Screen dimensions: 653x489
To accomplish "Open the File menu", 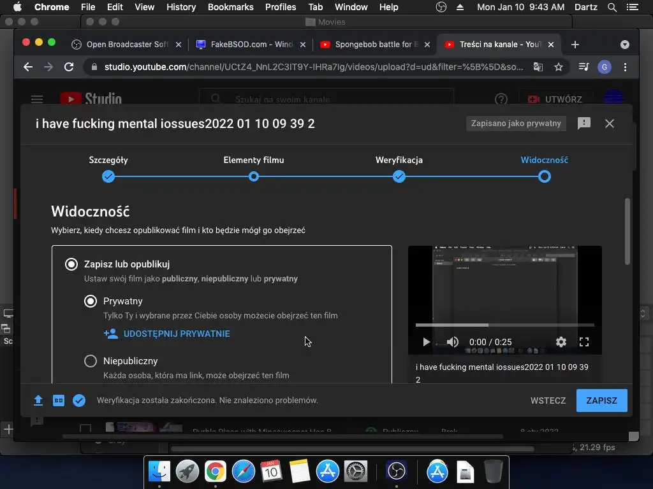I will 88,7.
